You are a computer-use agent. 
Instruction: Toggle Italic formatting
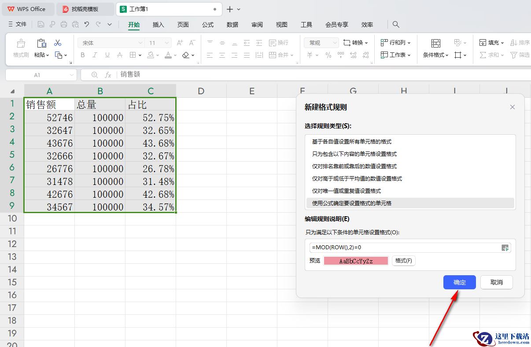95,55
